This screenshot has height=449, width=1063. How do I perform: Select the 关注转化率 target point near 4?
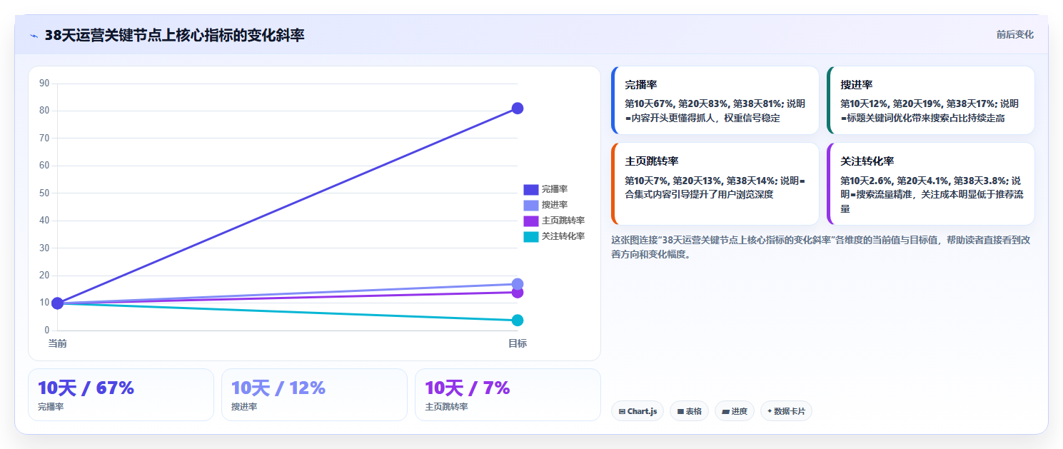(x=518, y=321)
